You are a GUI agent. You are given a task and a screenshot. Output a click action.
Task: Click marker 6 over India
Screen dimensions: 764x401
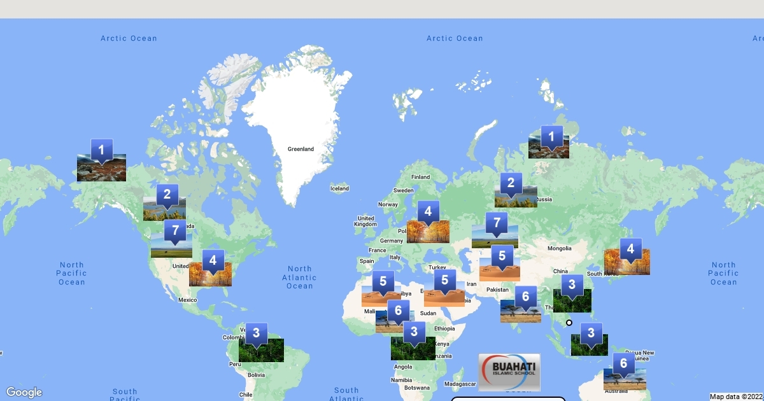tap(525, 297)
